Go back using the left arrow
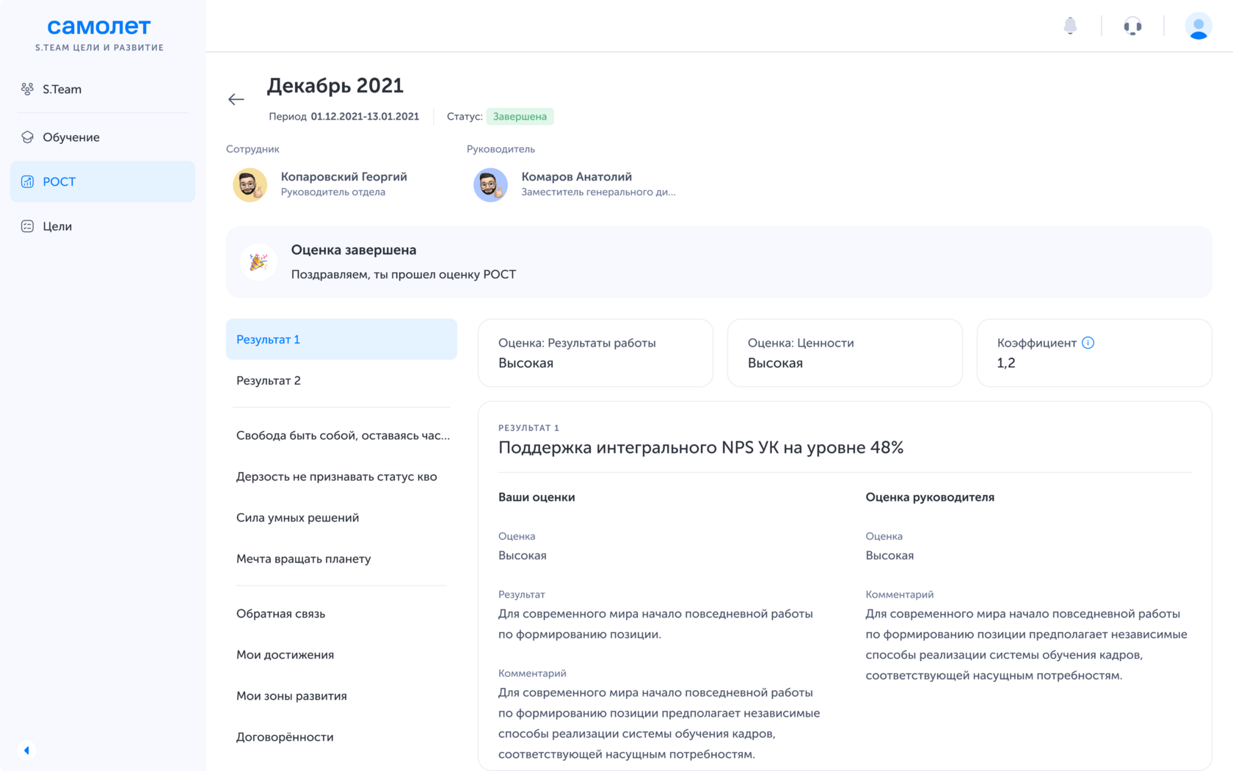Viewport: 1233px width, 771px height. [x=236, y=99]
